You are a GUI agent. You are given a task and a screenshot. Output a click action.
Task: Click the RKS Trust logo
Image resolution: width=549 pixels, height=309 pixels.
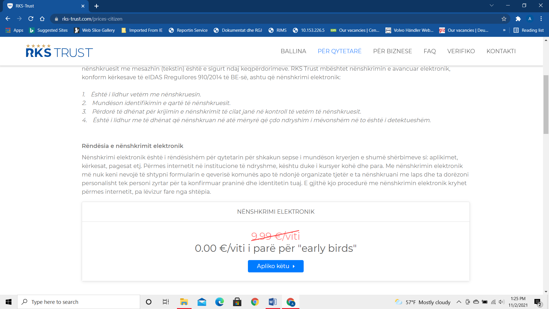pyautogui.click(x=59, y=51)
